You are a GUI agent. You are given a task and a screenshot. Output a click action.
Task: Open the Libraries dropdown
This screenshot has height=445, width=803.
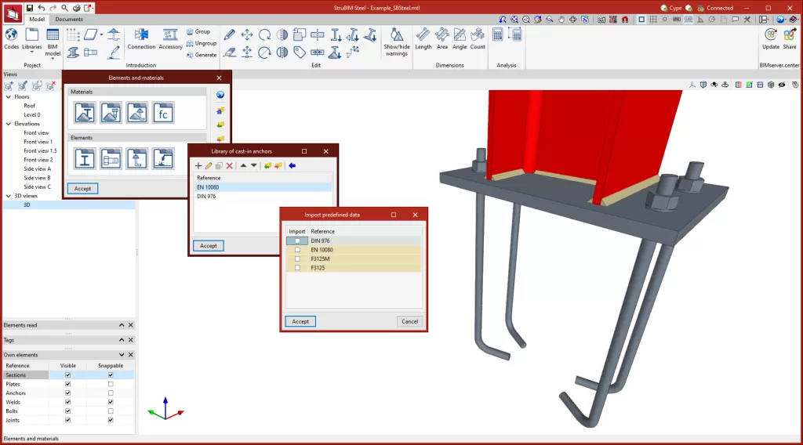pyautogui.click(x=32, y=39)
